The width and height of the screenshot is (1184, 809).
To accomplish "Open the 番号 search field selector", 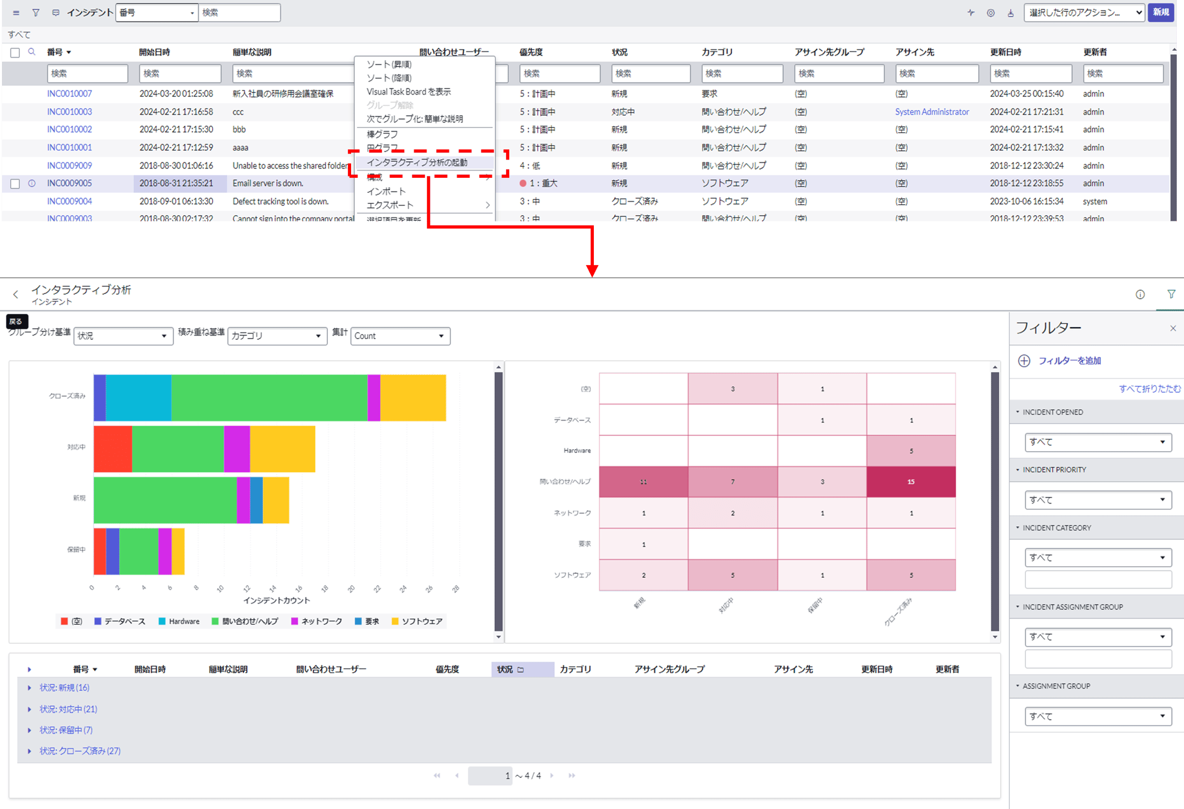I will (x=157, y=13).
